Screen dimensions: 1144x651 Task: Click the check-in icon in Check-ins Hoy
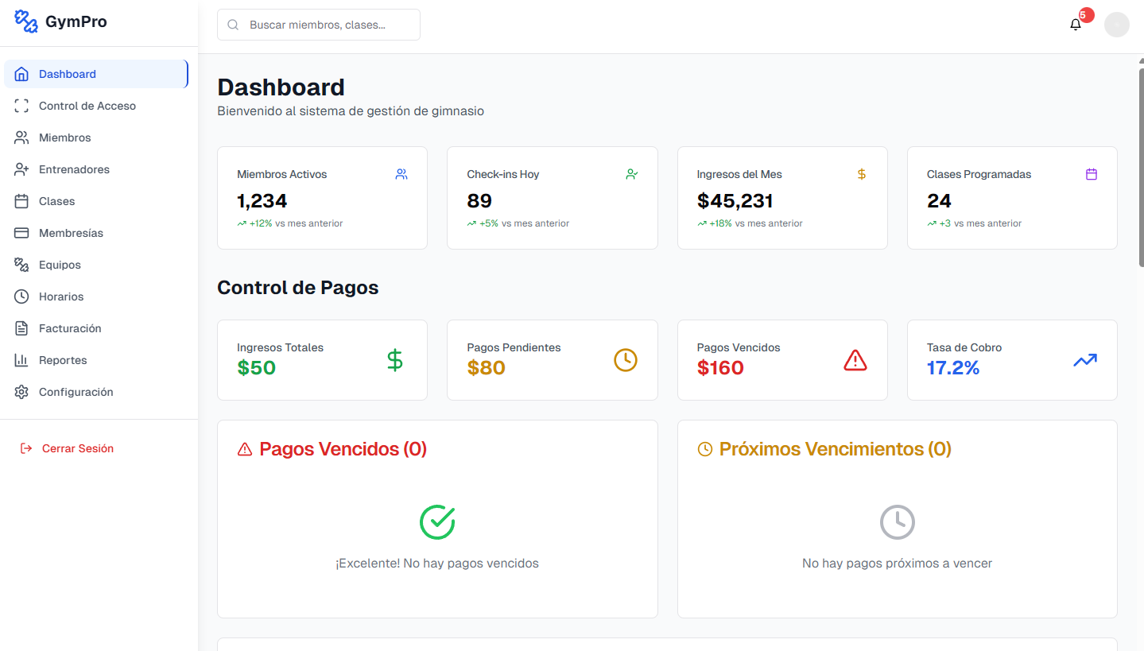coord(631,174)
